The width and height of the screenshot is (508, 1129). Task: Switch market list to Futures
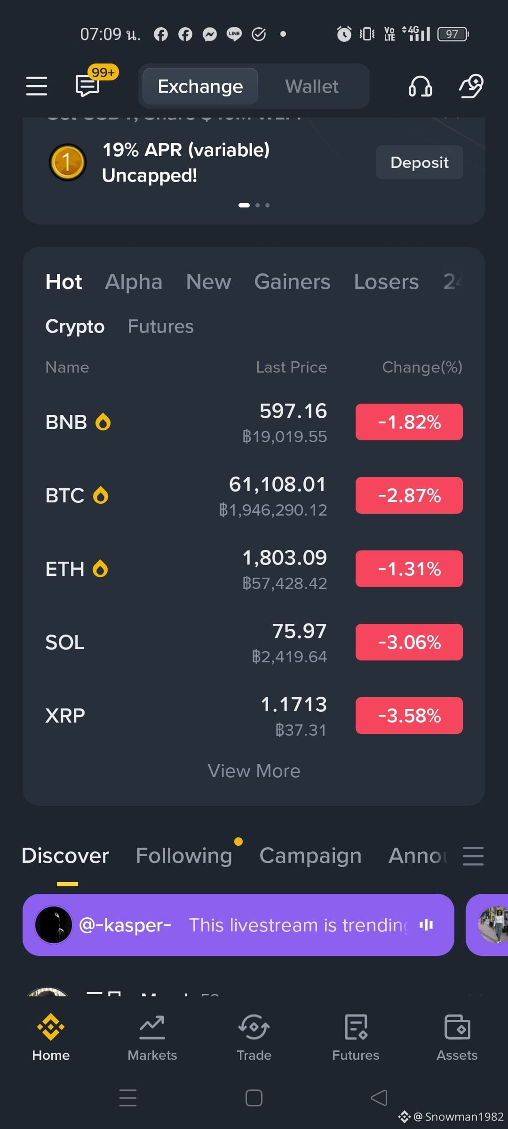pyautogui.click(x=160, y=326)
